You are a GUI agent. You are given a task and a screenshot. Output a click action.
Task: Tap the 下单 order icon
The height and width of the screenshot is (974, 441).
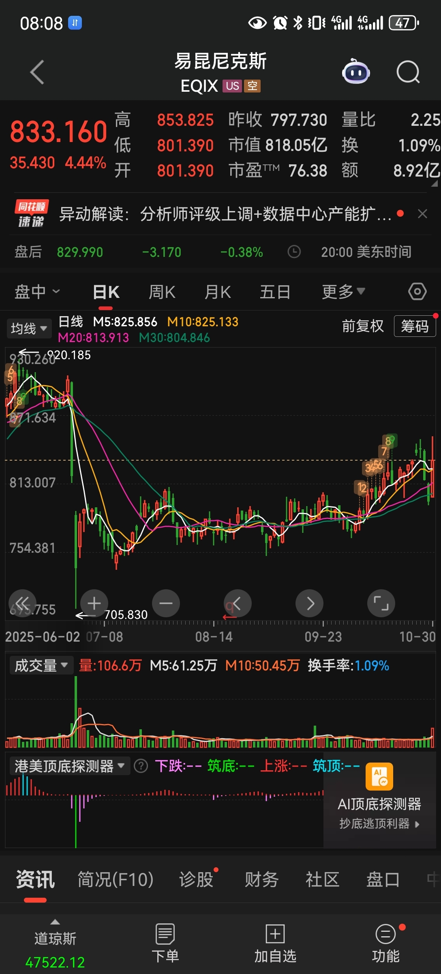click(x=165, y=934)
